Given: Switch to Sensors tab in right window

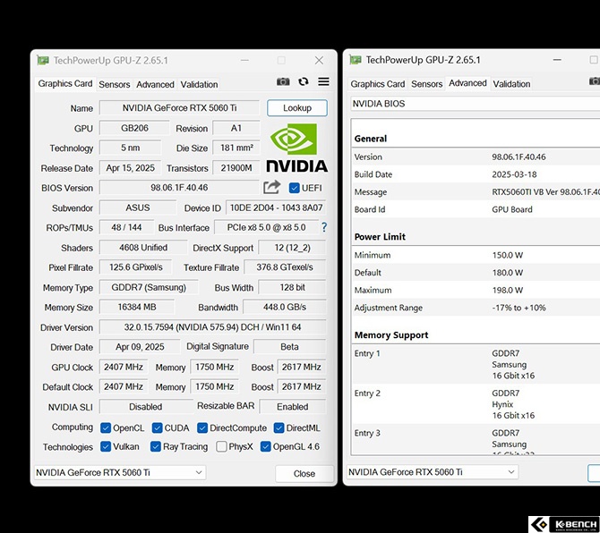Looking at the screenshot, I should 426,84.
